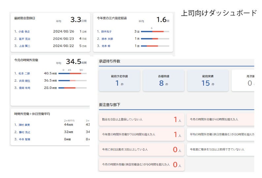Click the 36.5時間 overtime bar

click(x=73, y=81)
